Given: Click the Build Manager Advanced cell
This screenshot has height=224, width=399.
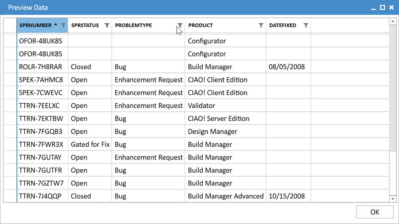Looking at the screenshot, I should tap(226, 196).
